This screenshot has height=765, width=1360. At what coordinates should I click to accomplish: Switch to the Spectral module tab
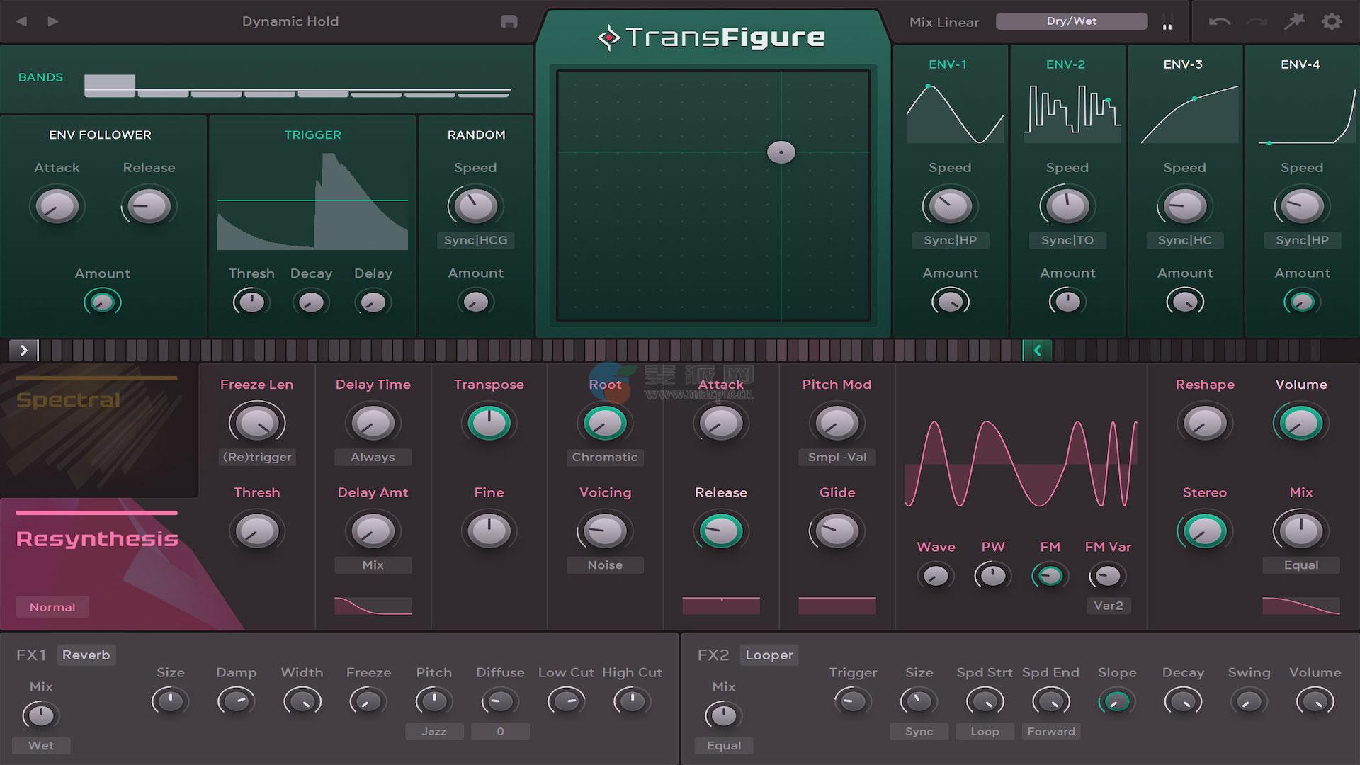(69, 400)
